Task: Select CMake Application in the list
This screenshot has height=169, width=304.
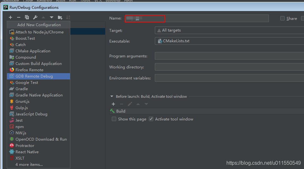Action: click(x=38, y=51)
